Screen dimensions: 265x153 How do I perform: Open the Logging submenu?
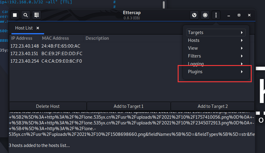(216, 64)
